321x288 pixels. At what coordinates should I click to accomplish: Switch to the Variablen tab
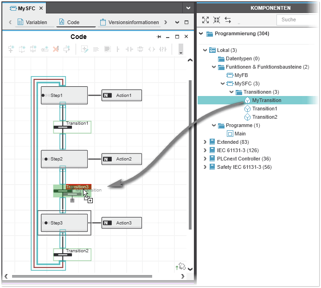[32, 22]
